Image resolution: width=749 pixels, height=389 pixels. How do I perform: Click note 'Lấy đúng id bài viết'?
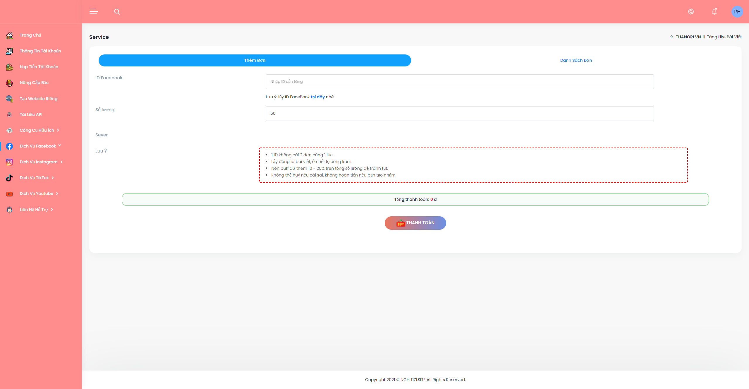pyautogui.click(x=311, y=162)
